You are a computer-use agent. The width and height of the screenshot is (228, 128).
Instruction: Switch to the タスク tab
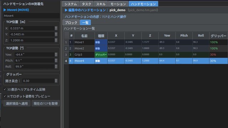86,4
